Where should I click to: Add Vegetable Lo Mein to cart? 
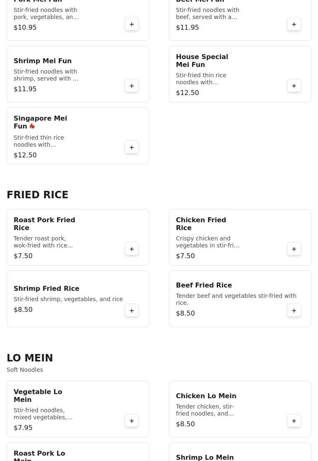tap(132, 421)
